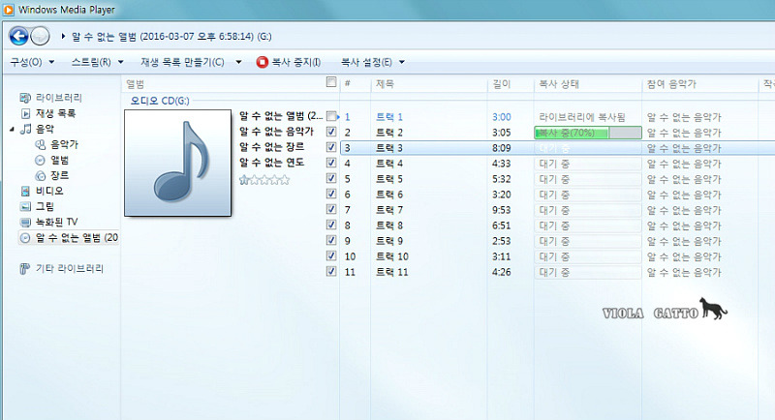Screen dimensions: 775x420
Task: Select the 트랙 3 row title
Action: (389, 148)
